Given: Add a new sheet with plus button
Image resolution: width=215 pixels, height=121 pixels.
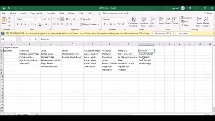Looking at the screenshot, I should (x=36, y=115).
